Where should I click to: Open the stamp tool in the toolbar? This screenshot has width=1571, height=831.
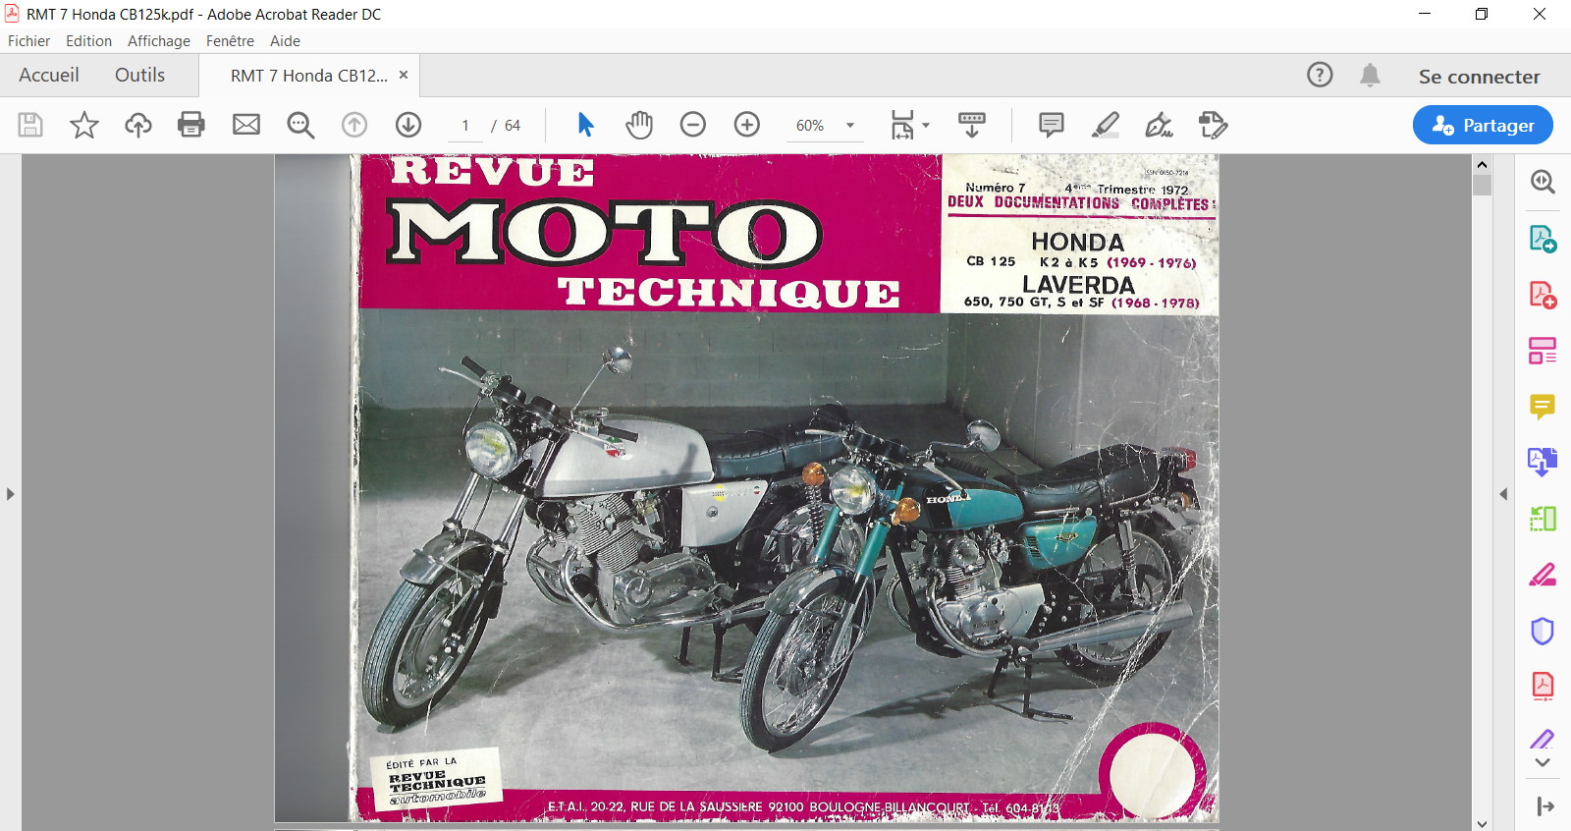point(1214,125)
